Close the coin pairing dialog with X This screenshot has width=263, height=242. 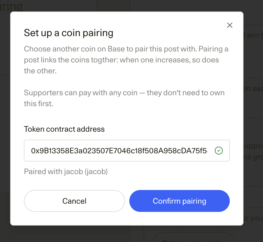[x=230, y=25]
